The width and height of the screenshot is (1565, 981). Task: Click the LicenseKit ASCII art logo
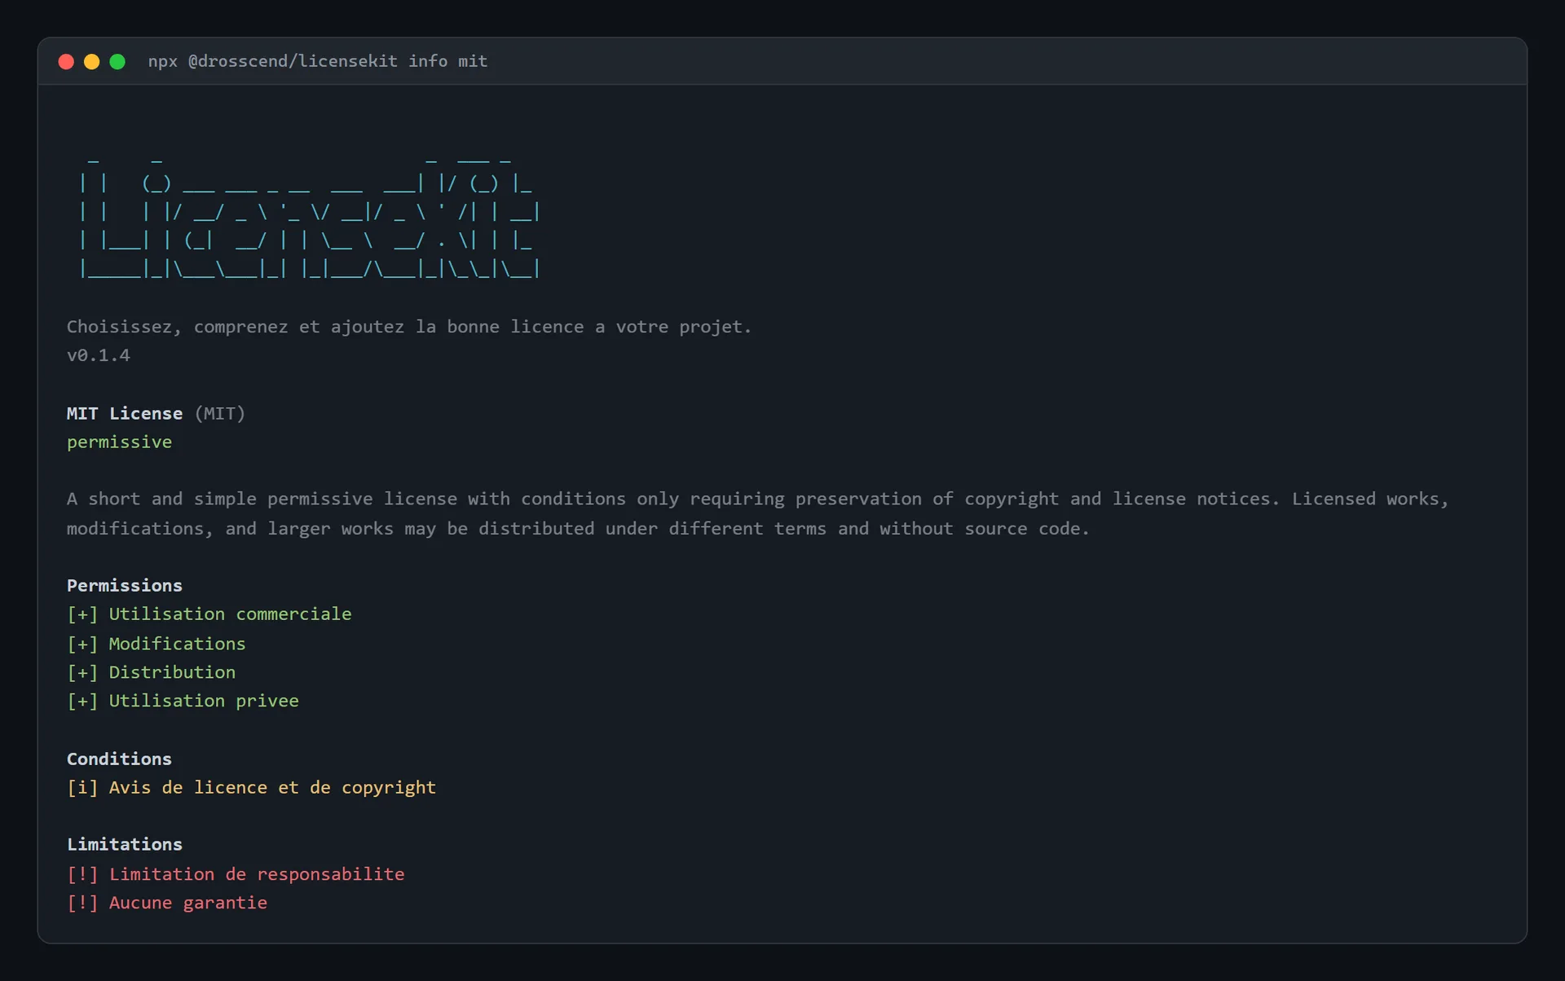[310, 217]
